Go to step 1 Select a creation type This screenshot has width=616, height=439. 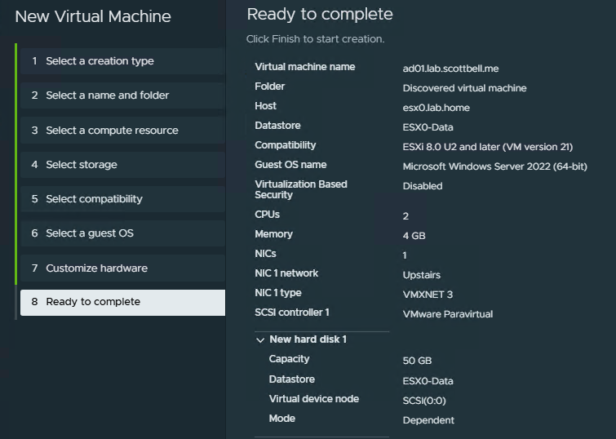100,61
